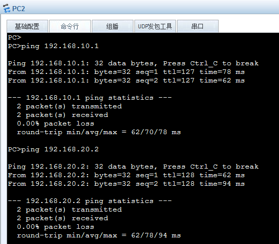Click the 192.168.10.1 reply with time=62 ms
Screen dimensions: 279x244
126,80
